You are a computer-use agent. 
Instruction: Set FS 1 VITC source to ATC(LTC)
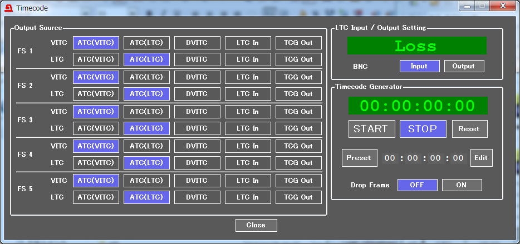pos(146,43)
